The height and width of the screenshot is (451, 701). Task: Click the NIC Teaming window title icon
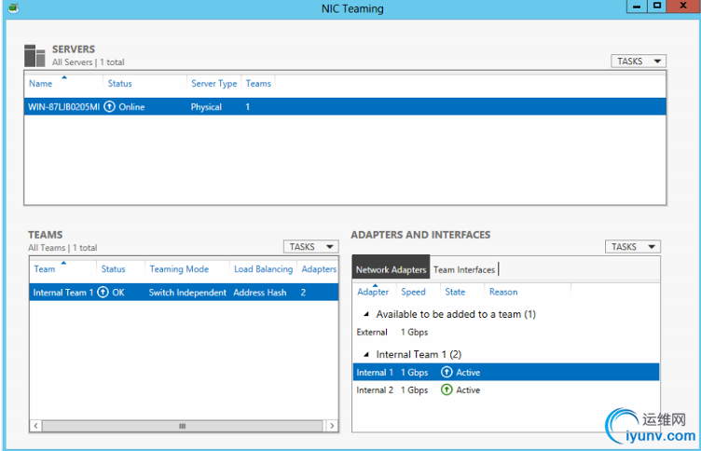click(11, 7)
